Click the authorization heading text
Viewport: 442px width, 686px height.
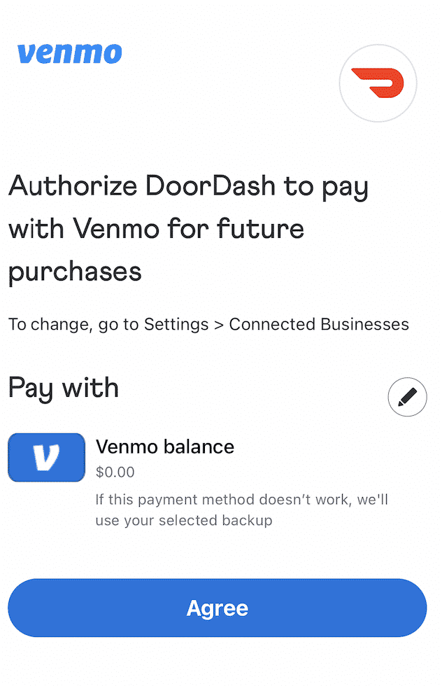click(x=187, y=228)
